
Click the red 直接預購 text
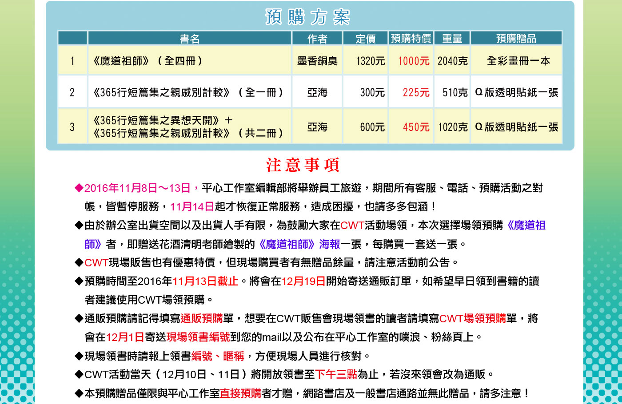240,393
